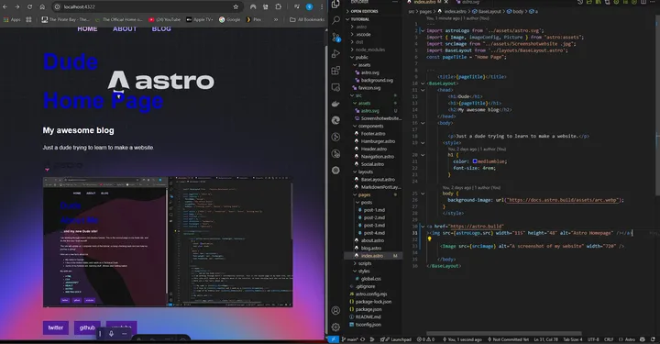The width and height of the screenshot is (660, 344).
Task: Open the Apple TV+ bookmark
Action: tap(200, 19)
